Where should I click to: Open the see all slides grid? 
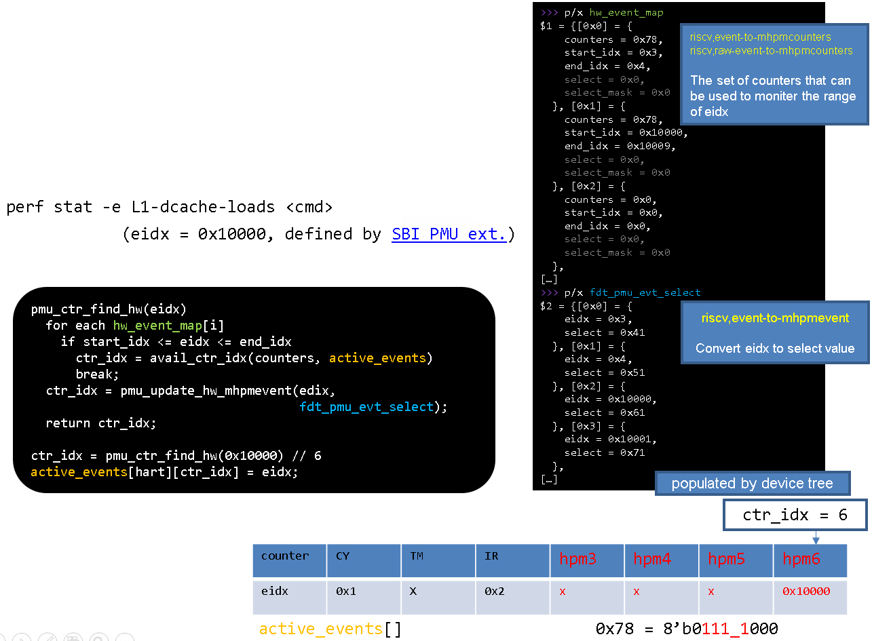point(74,638)
